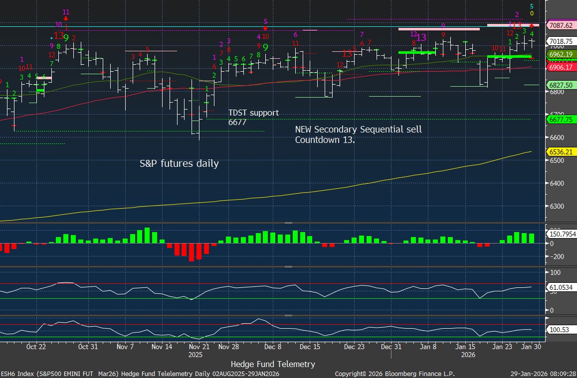Select the NEW Secondary Sequential sell annotation text

tap(358, 134)
